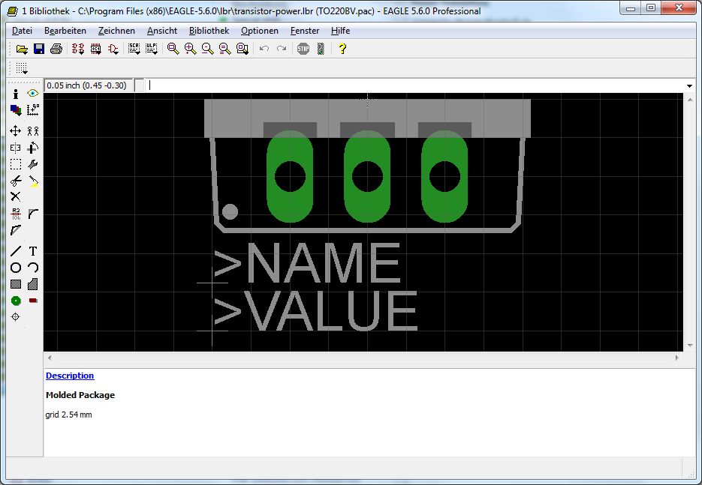Click canvas horizontal scrollbar left arrow

coord(50,358)
